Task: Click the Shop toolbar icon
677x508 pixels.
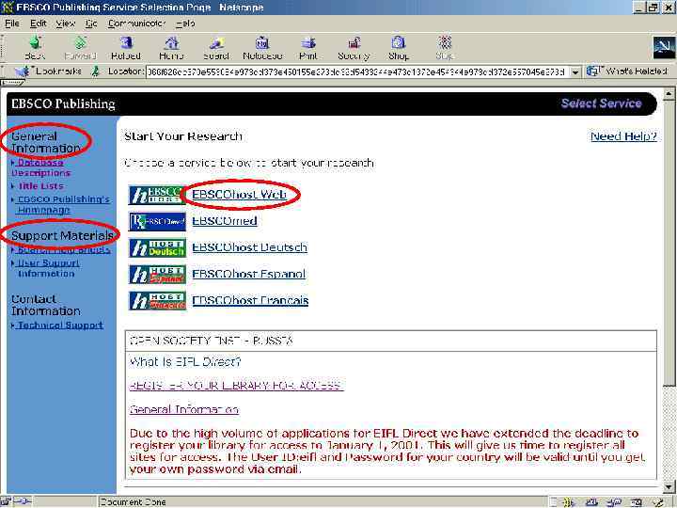Action: coord(398,43)
